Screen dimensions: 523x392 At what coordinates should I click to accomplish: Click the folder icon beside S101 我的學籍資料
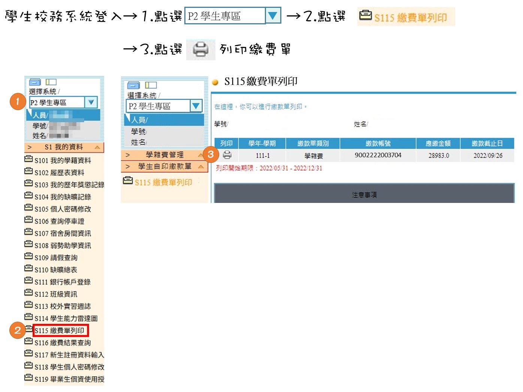28,159
